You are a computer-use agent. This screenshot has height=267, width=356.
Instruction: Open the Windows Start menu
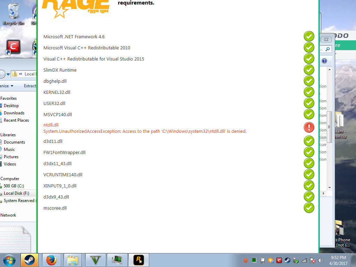coord(9,260)
